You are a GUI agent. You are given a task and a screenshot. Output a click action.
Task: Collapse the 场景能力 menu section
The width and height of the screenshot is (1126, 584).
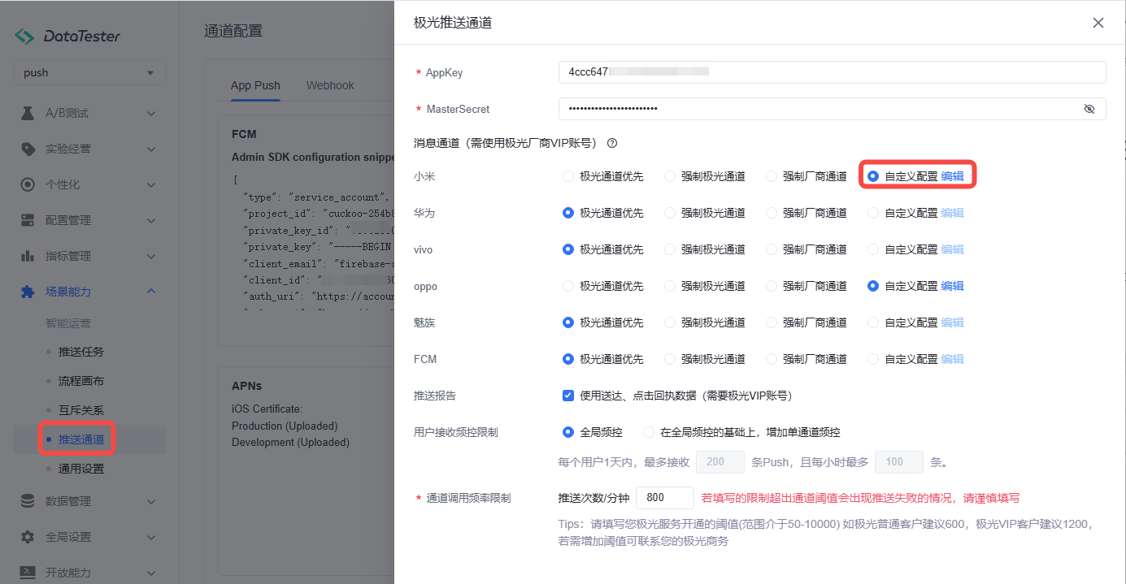click(150, 292)
